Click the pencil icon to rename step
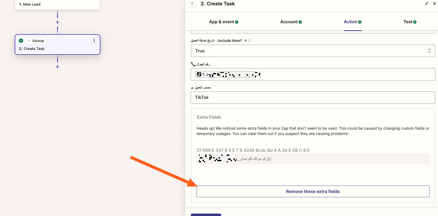The image size is (438, 216). [x=426, y=3]
